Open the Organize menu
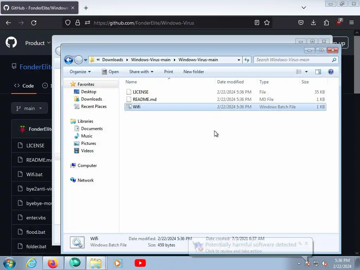360x270 pixels. pos(80,72)
